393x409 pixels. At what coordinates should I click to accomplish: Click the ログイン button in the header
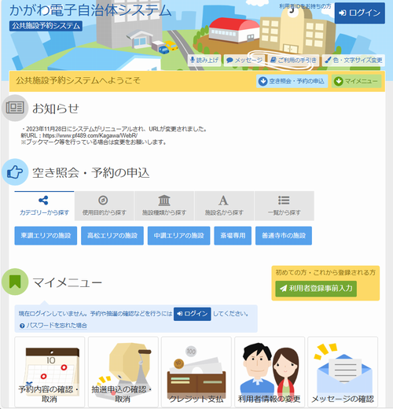pos(360,13)
